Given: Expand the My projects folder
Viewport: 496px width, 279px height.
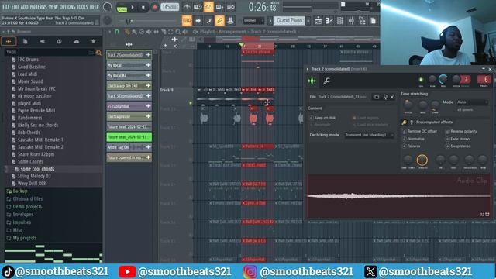Looking at the screenshot, I should 24,238.
